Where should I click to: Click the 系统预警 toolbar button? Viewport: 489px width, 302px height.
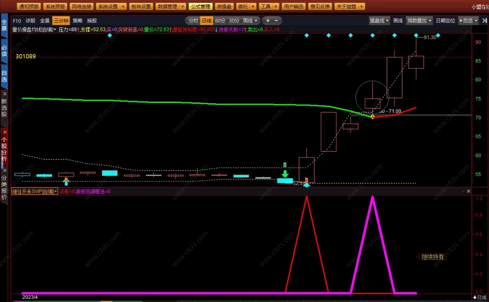(x=55, y=6)
